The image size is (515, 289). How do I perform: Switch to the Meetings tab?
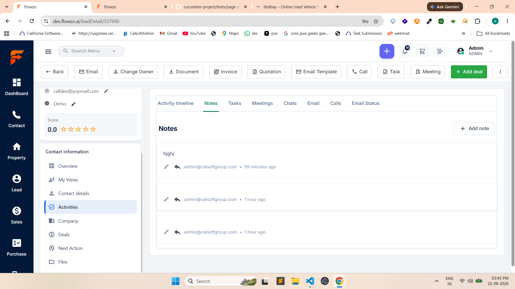(262, 103)
